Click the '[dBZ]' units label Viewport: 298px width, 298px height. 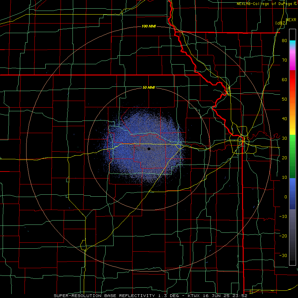point(281,23)
